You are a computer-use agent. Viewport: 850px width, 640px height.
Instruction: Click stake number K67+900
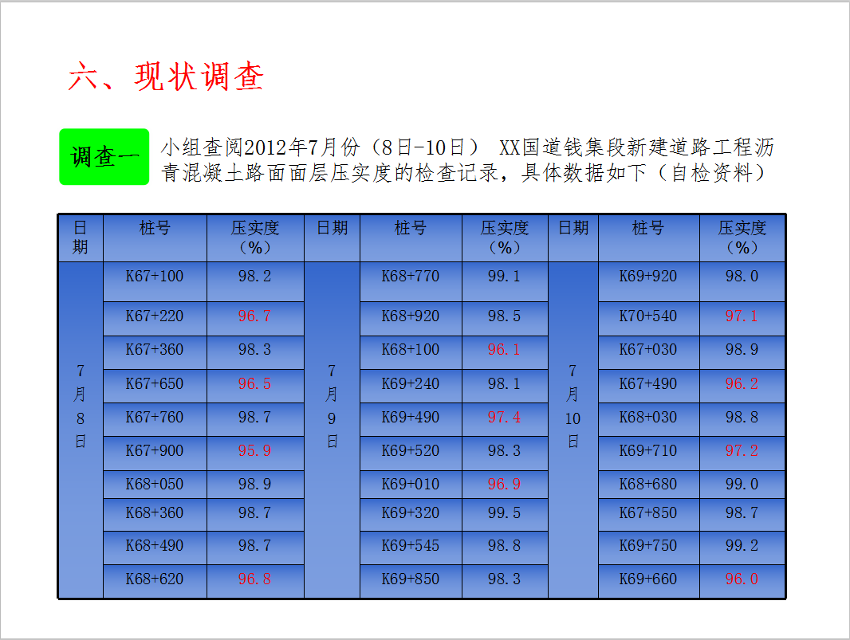[x=155, y=451]
